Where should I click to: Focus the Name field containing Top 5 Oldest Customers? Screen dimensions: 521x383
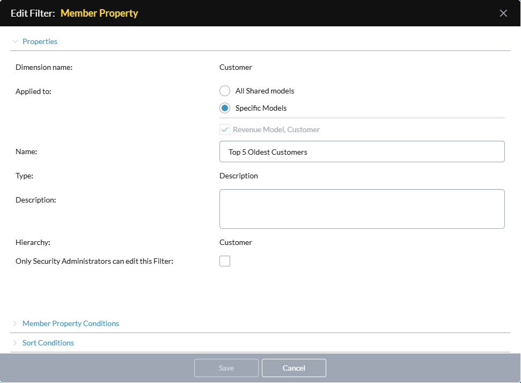point(362,151)
